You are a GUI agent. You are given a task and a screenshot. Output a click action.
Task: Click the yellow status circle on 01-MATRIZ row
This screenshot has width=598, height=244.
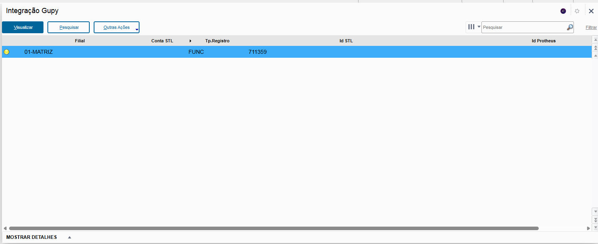tap(7, 52)
